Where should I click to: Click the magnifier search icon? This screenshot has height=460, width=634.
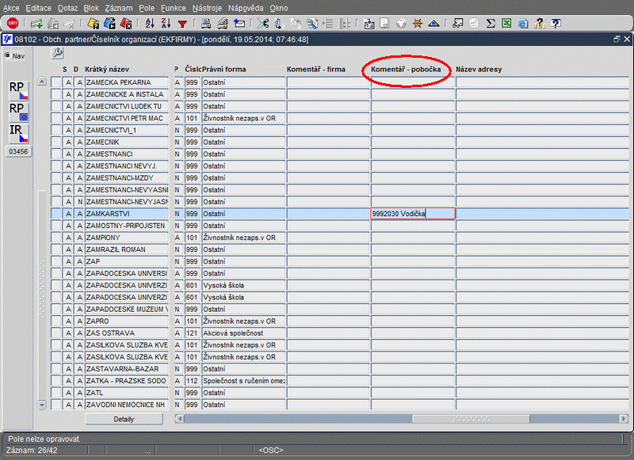coord(311,24)
